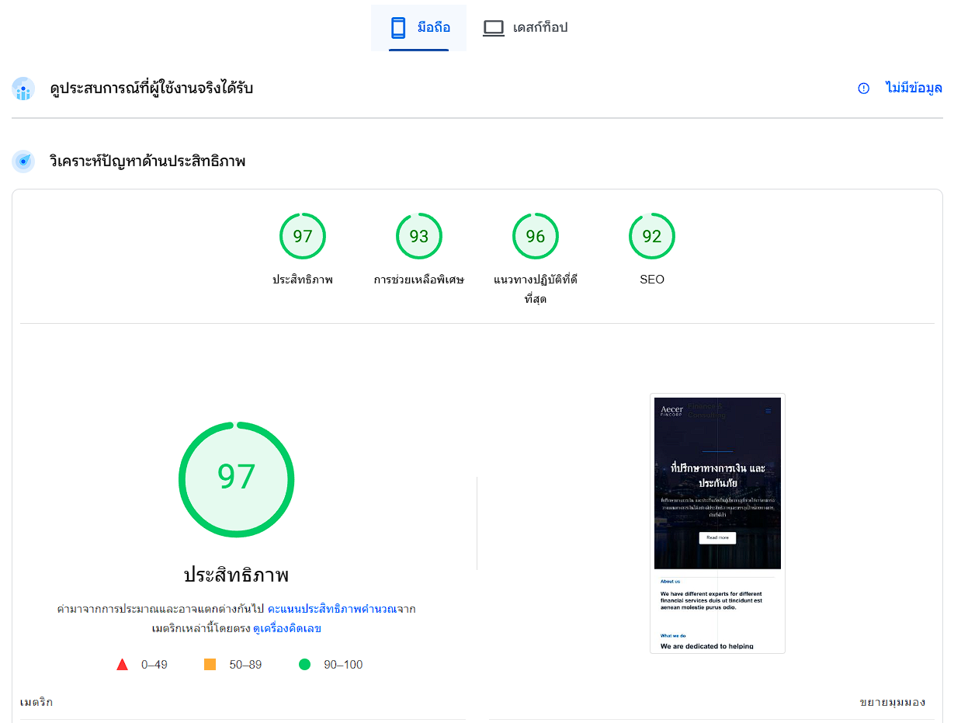This screenshot has width=961, height=723.
Task: Open the ดูเครื่องคิดเลข calculator link
Action: pyautogui.click(x=287, y=628)
